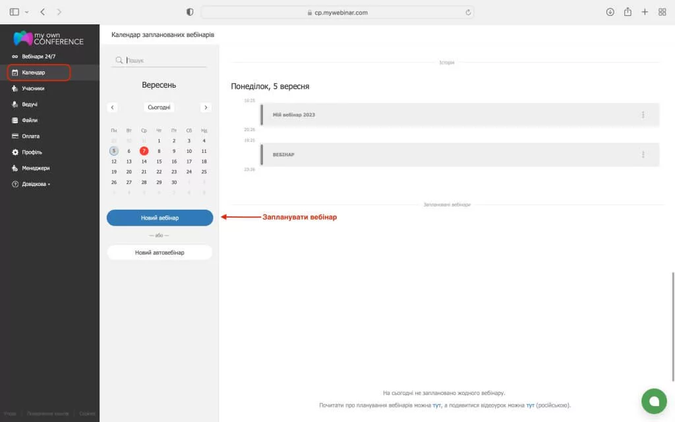Open the green chat support bubble
The width and height of the screenshot is (675, 422).
pyautogui.click(x=654, y=401)
